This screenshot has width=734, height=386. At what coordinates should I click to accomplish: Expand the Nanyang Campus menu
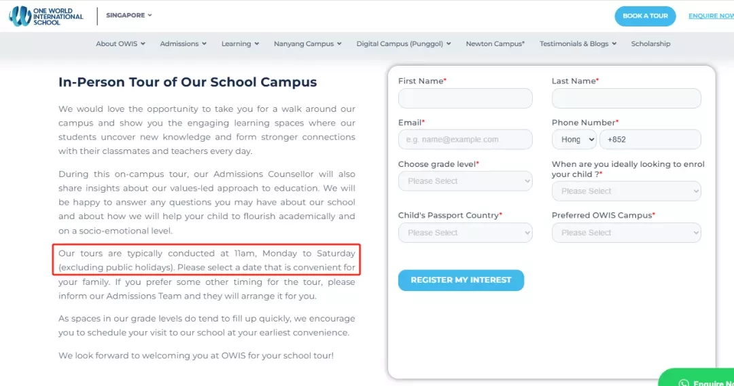coord(308,43)
